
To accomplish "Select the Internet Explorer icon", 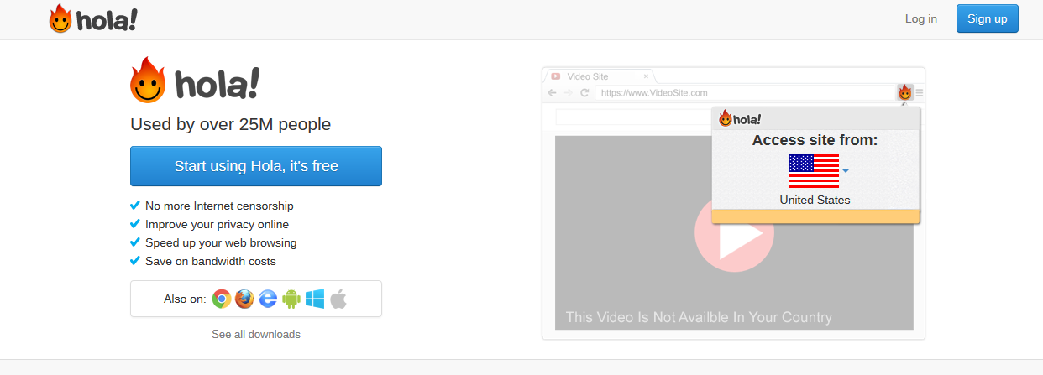I will click(x=268, y=299).
